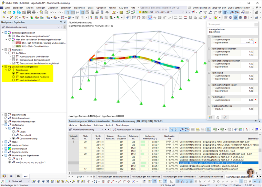Close the Steuerpanel with its X button

click(255, 24)
